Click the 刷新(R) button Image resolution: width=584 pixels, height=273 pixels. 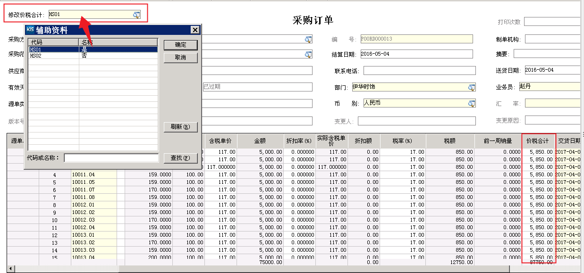coord(180,127)
